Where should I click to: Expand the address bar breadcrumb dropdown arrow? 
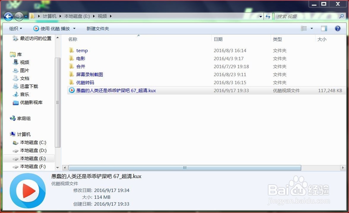pyautogui.click(x=260, y=16)
